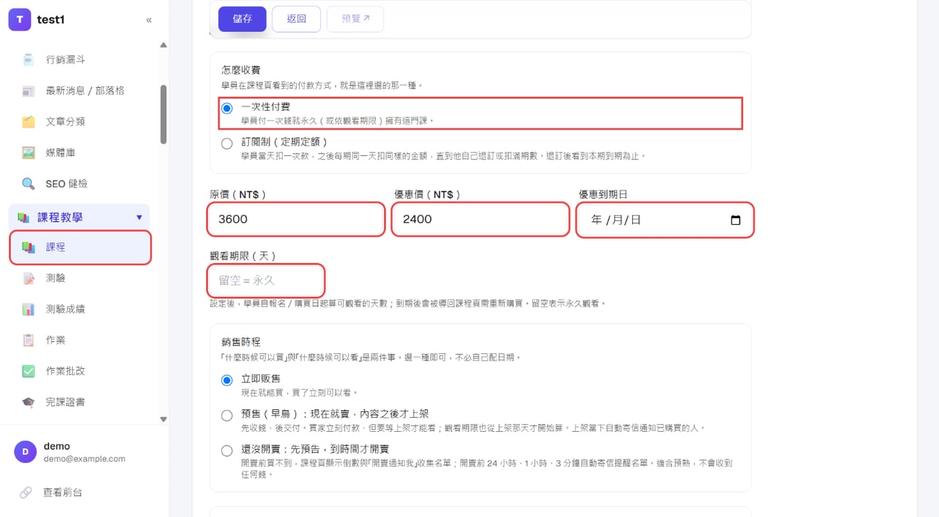Collapse the 課程教學 section arrow
Image resolution: width=939 pixels, height=517 pixels.
tap(139, 218)
